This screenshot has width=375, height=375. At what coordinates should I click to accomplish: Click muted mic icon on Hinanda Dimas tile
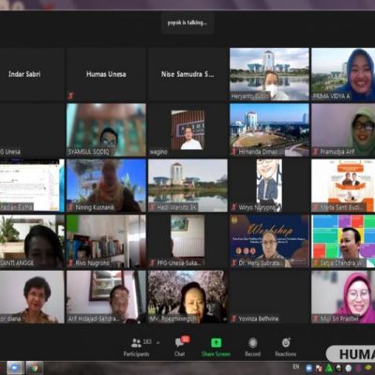(x=233, y=152)
